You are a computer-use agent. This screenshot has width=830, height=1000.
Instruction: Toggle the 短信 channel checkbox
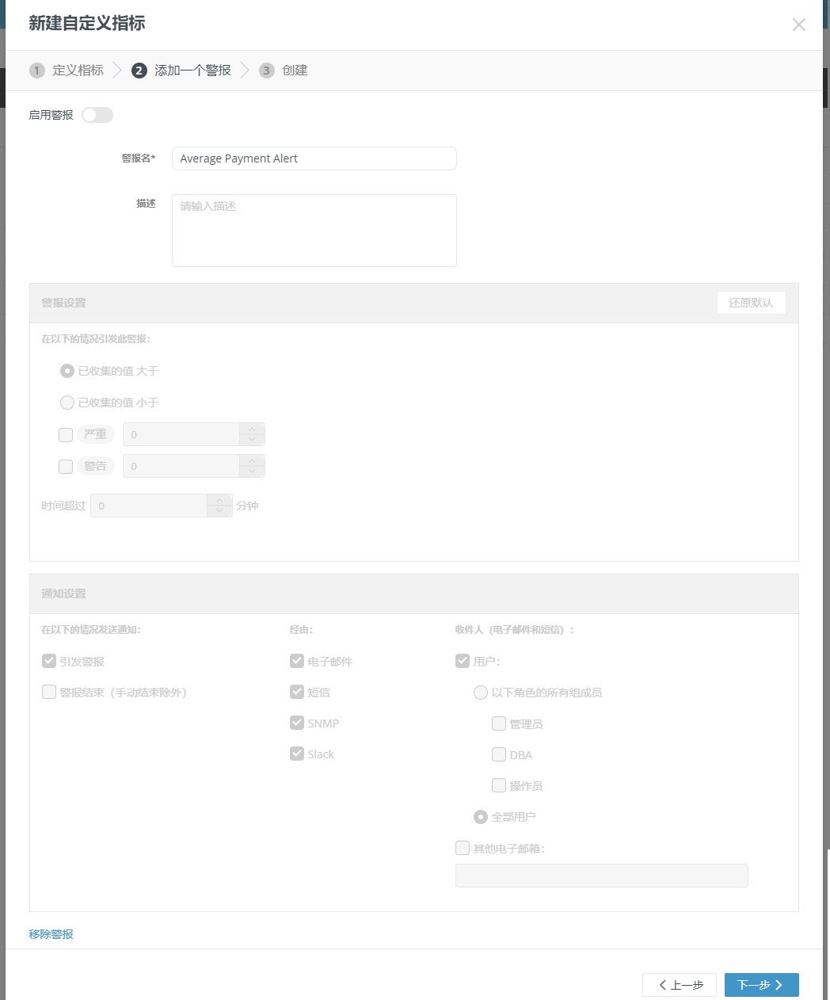pos(297,692)
